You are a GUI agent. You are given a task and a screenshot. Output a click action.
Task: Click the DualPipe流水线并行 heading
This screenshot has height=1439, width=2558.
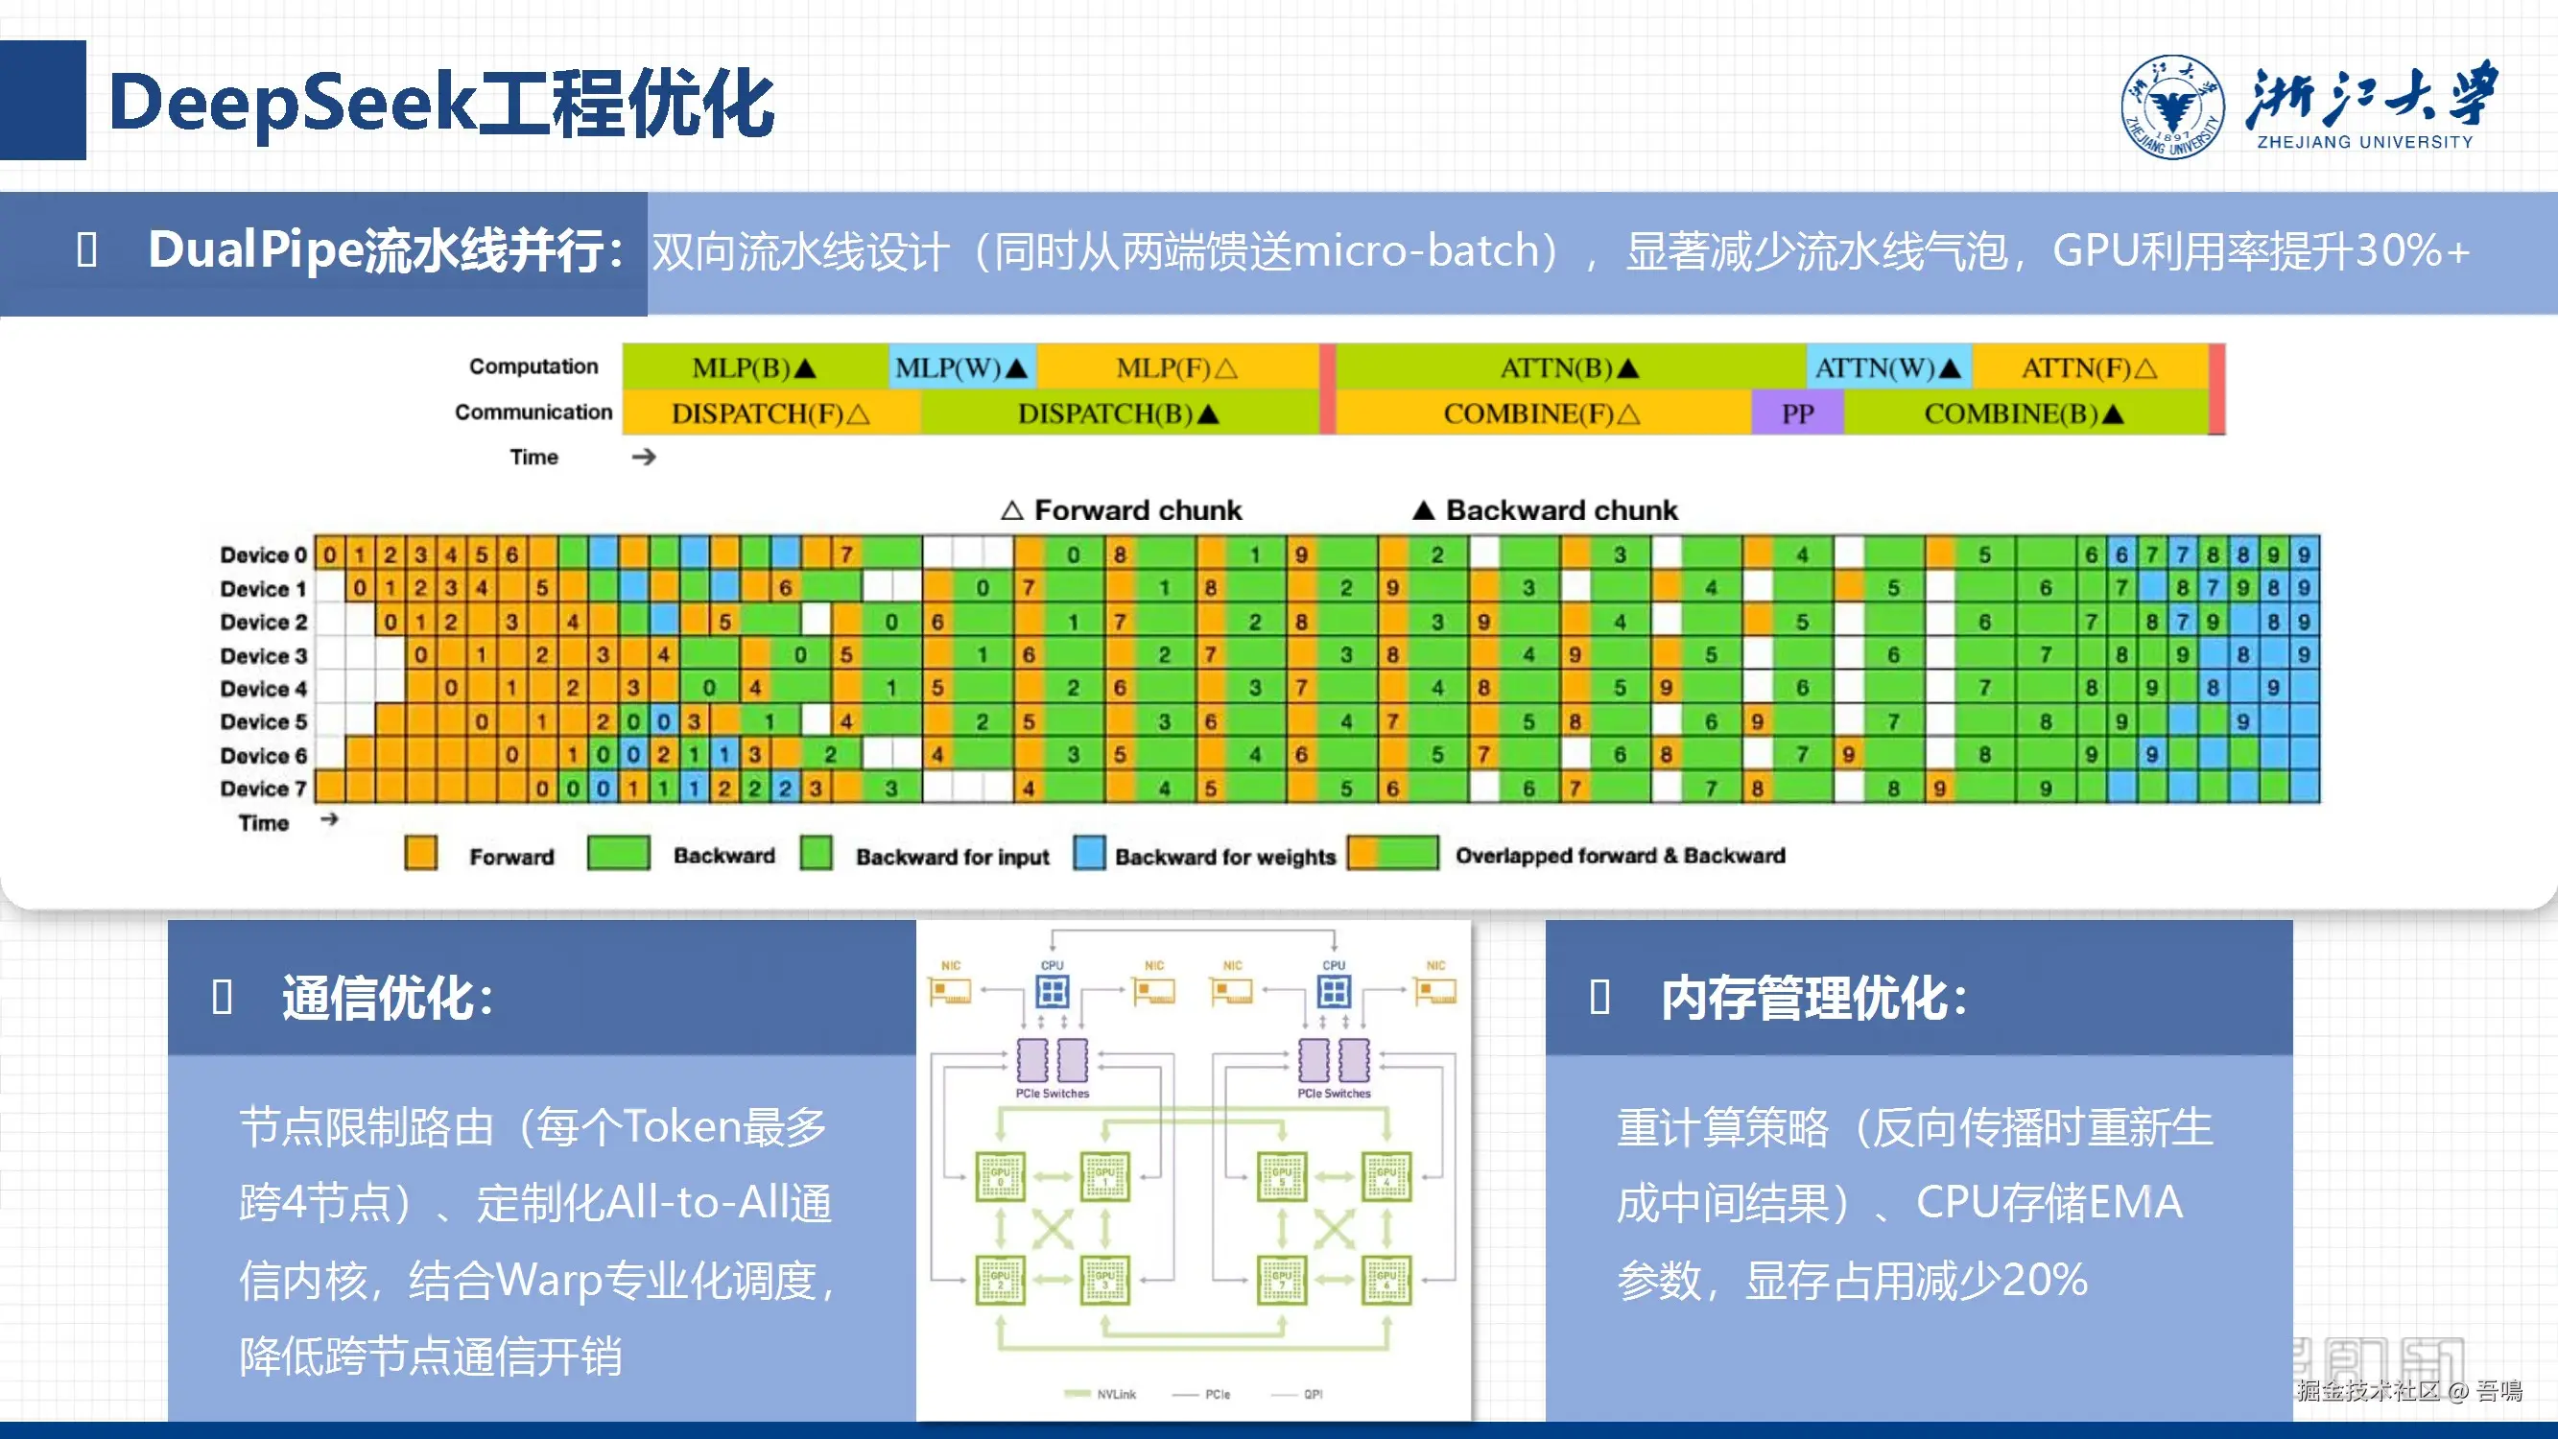click(386, 250)
